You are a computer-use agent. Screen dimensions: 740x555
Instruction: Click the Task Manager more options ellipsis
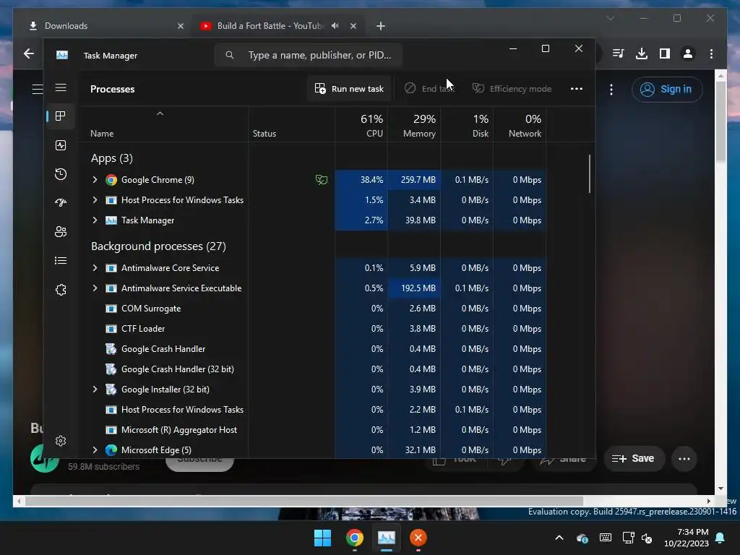click(576, 89)
